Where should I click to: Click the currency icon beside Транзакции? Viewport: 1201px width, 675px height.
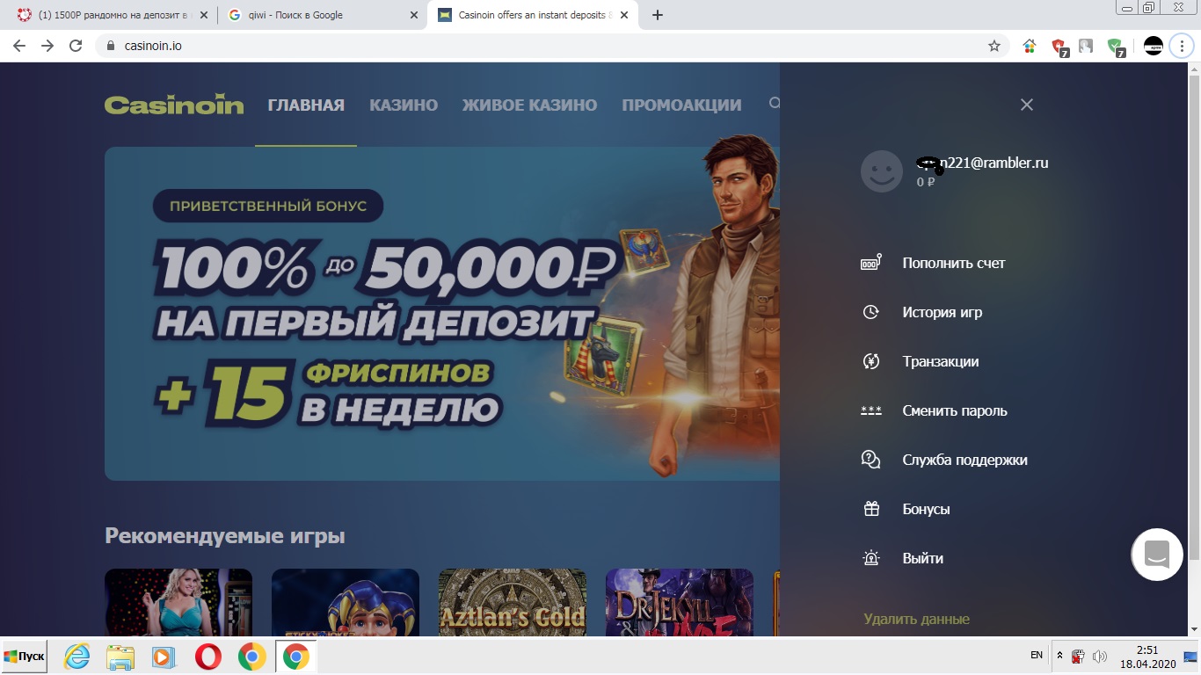coord(870,361)
